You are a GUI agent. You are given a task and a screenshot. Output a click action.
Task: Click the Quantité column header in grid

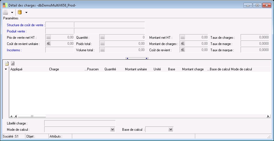(x=110, y=69)
